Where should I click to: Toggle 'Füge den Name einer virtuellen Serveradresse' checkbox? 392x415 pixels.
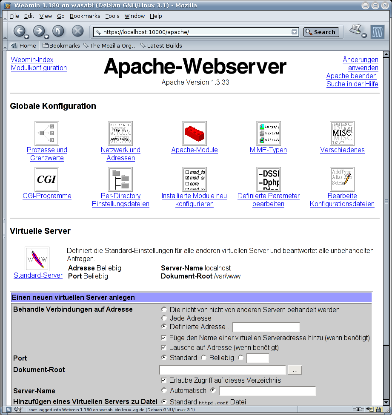pyautogui.click(x=164, y=338)
